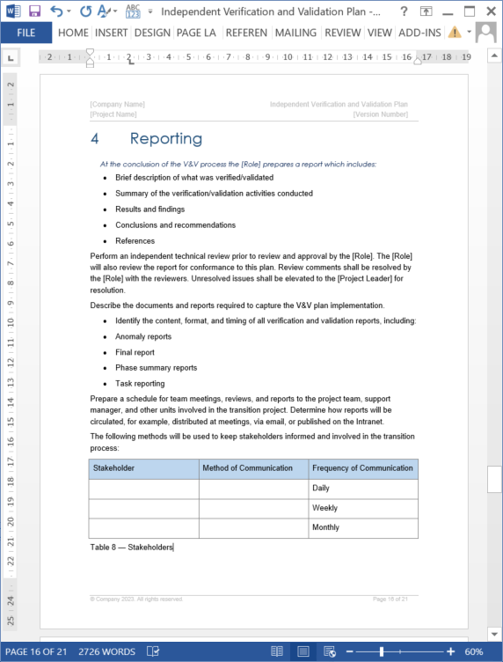Viewport: 503px width, 662px height.
Task: Switch to the INSERT tab
Action: [112, 33]
